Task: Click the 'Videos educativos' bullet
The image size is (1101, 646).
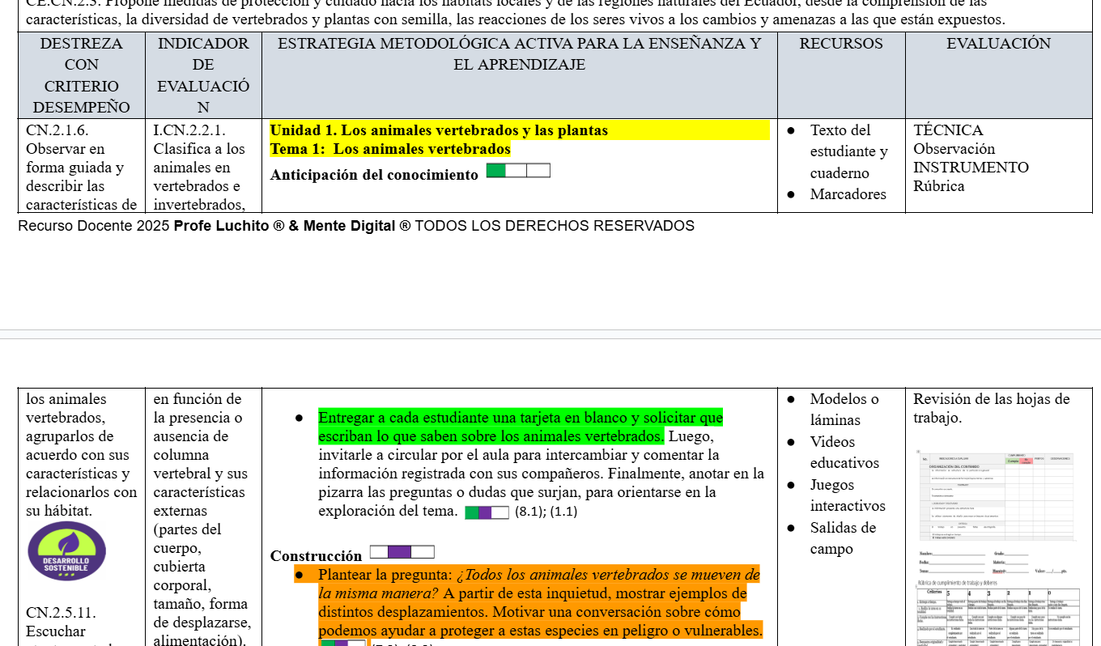Action: point(844,453)
